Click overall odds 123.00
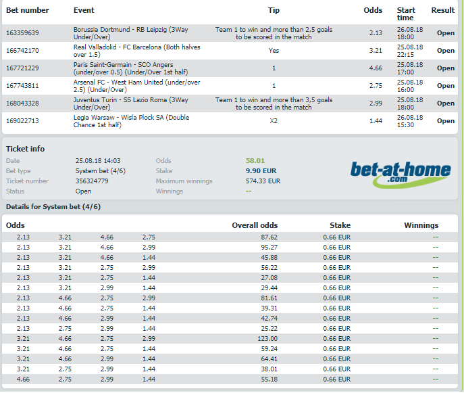 (267, 338)
